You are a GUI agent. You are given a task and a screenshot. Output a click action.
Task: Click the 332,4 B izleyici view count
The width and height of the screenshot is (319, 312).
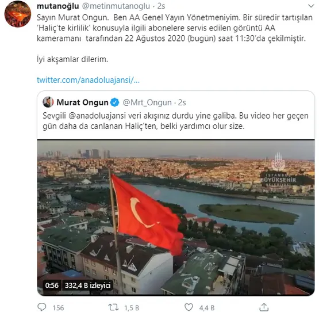tap(88, 286)
